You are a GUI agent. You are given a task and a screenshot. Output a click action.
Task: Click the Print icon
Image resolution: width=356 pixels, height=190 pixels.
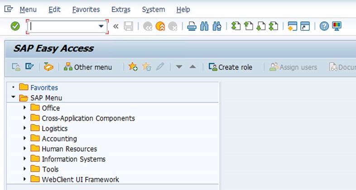pos(192,26)
